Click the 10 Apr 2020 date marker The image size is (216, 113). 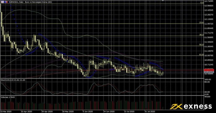click(27, 111)
